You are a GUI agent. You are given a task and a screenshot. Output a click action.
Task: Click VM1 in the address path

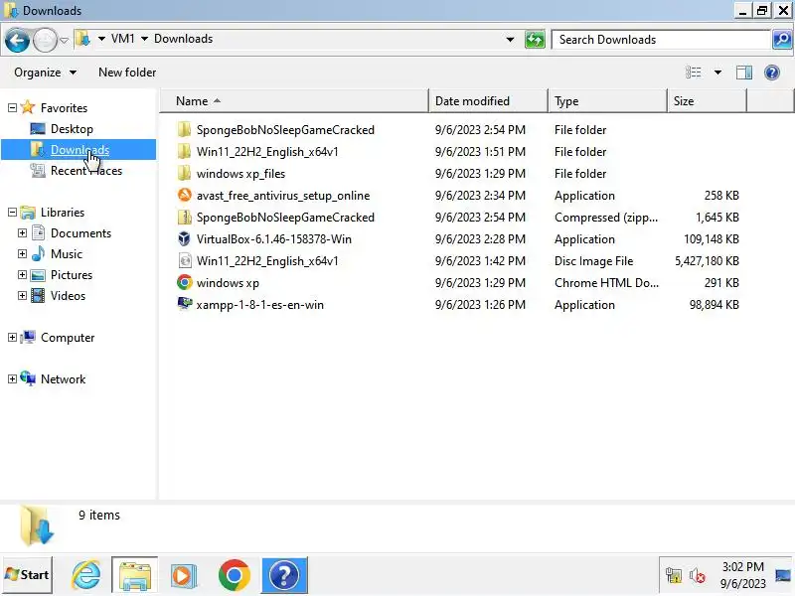pos(122,39)
